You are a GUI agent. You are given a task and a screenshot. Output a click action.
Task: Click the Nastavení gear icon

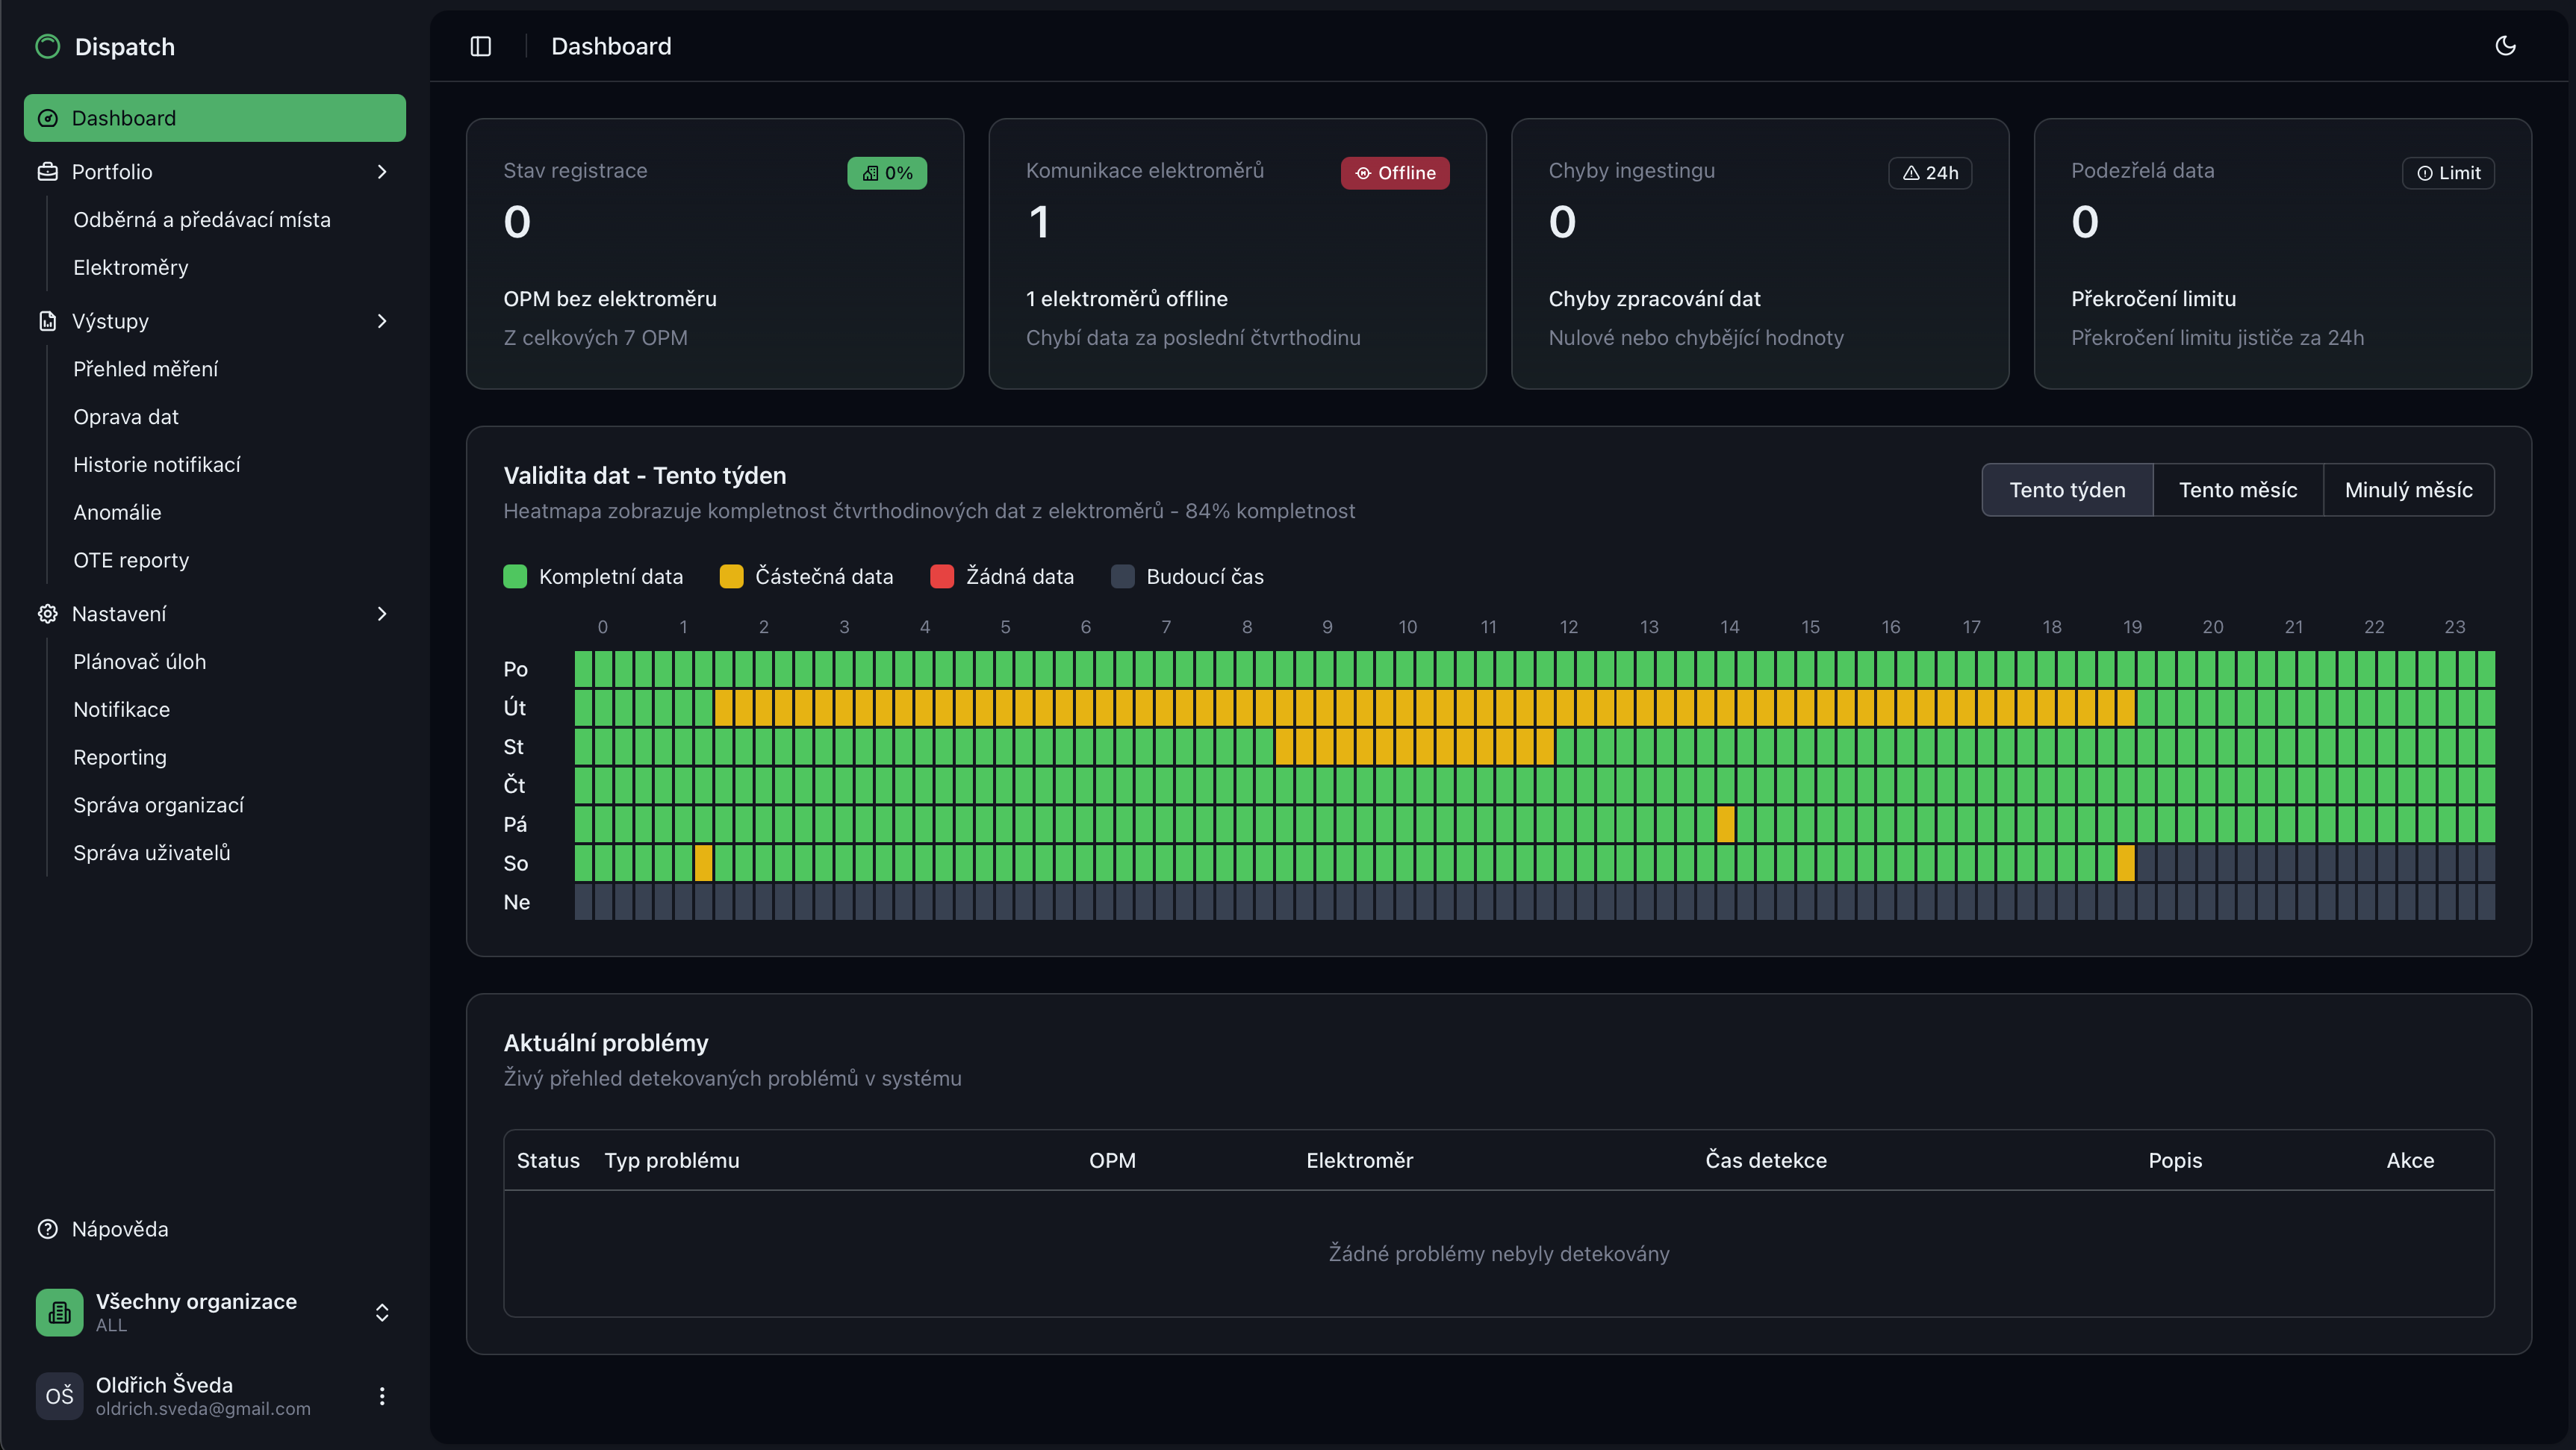click(48, 614)
